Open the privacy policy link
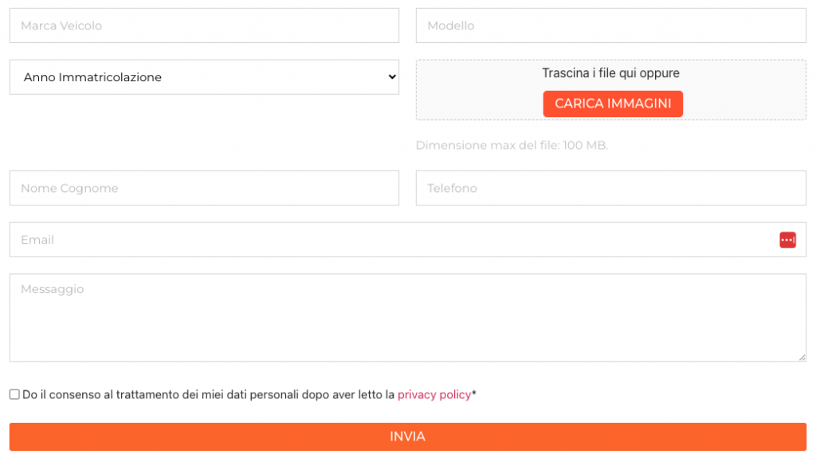 coord(434,394)
